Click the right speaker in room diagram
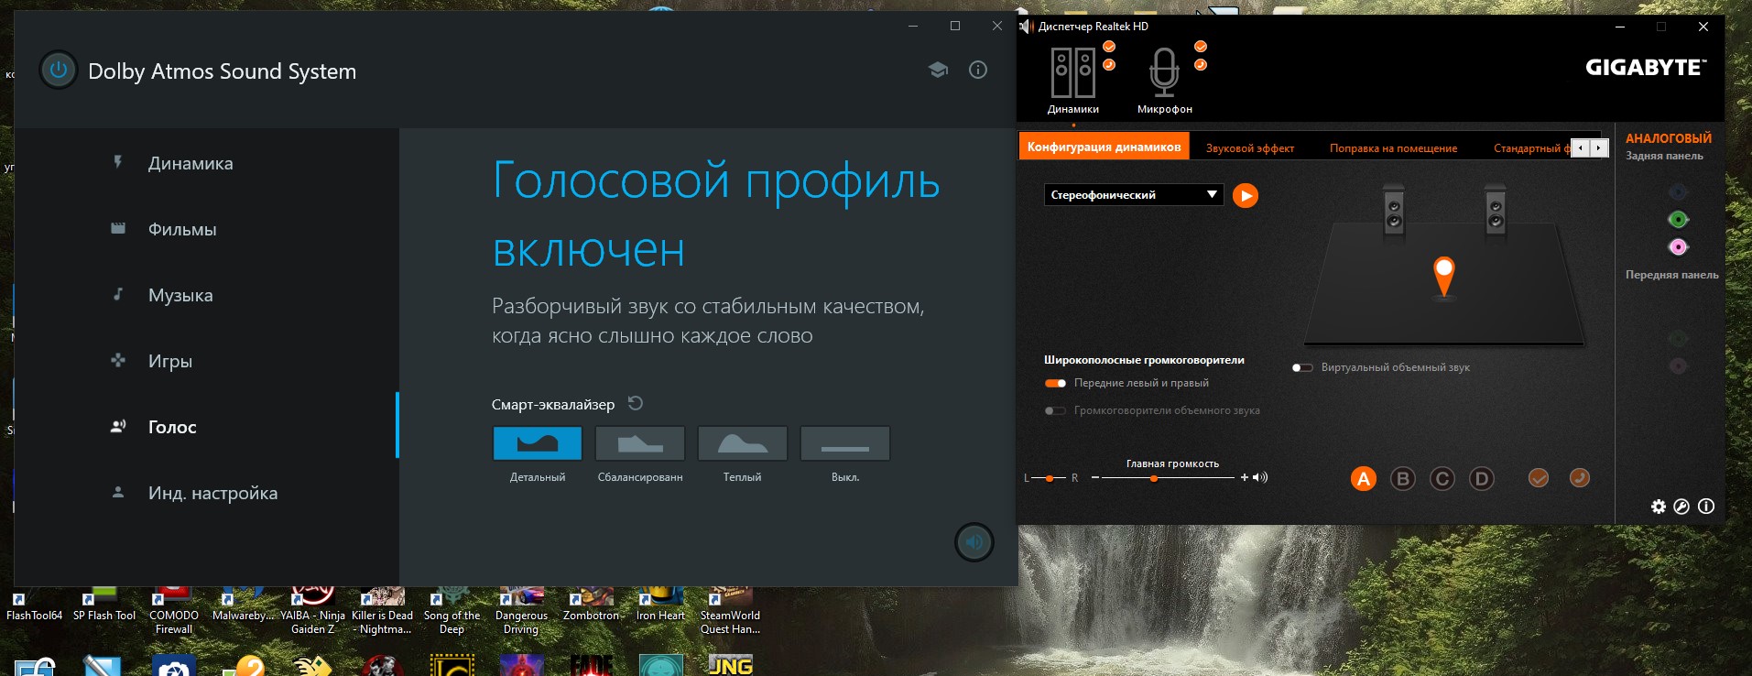 [x=1496, y=211]
